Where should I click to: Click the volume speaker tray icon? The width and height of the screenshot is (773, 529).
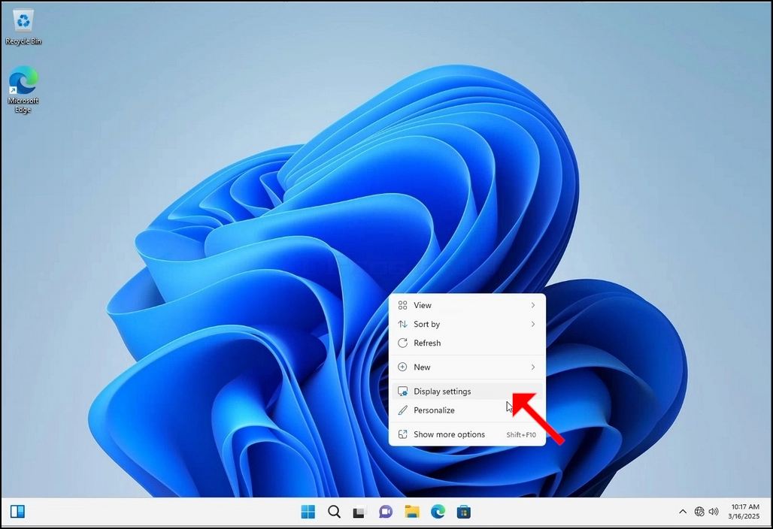(x=714, y=511)
